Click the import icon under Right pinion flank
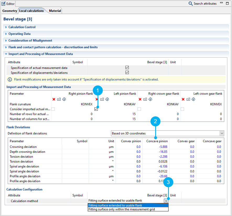Viewport: 232px width, 216px height. [59, 99]
